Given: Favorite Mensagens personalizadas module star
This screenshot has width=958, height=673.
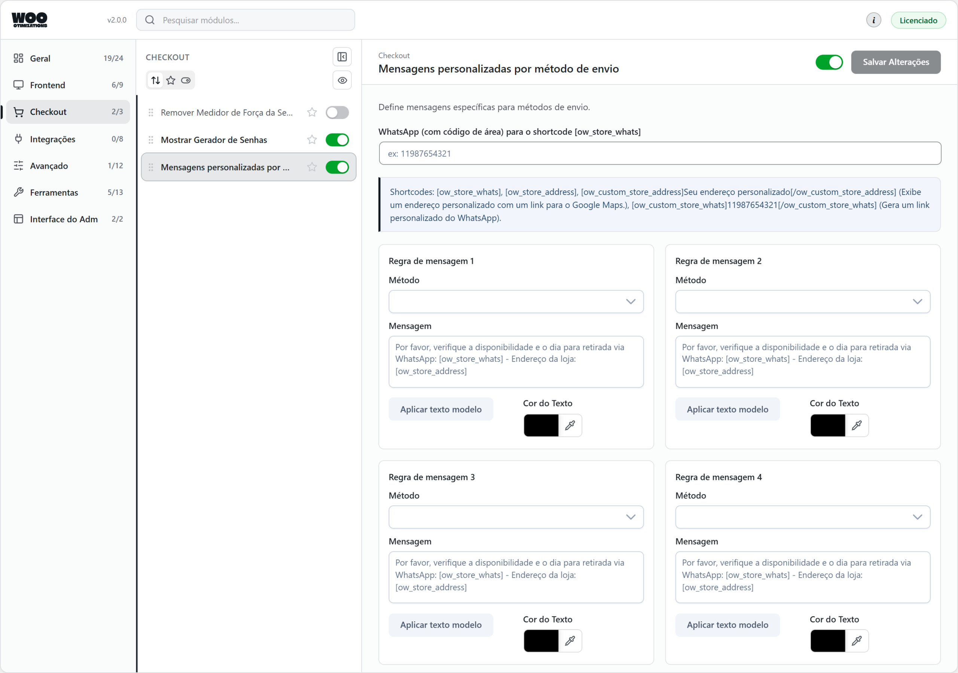Looking at the screenshot, I should 312,167.
